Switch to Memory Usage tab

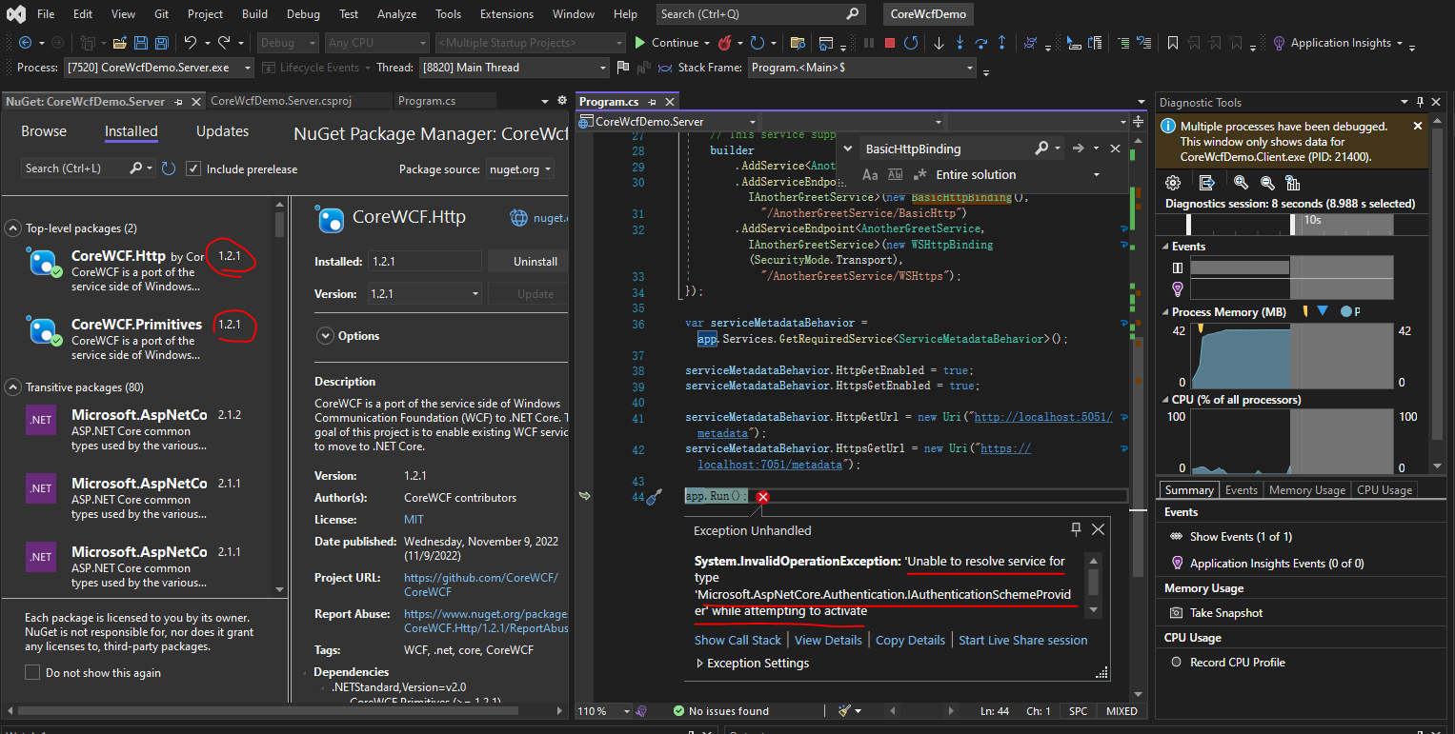coord(1307,490)
